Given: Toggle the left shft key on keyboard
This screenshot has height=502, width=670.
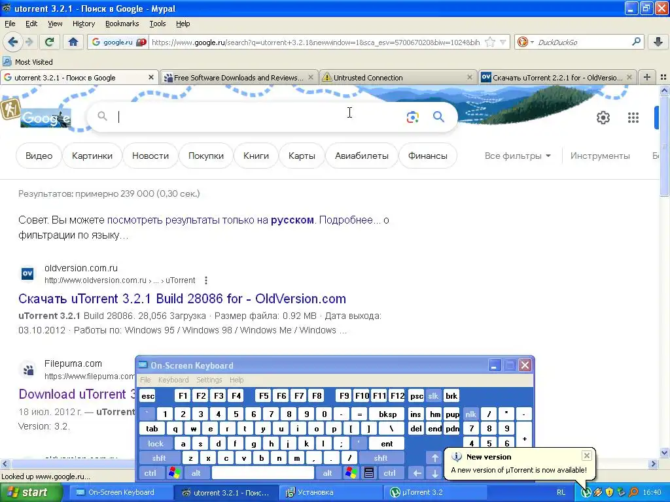Looking at the screenshot, I should (159, 458).
